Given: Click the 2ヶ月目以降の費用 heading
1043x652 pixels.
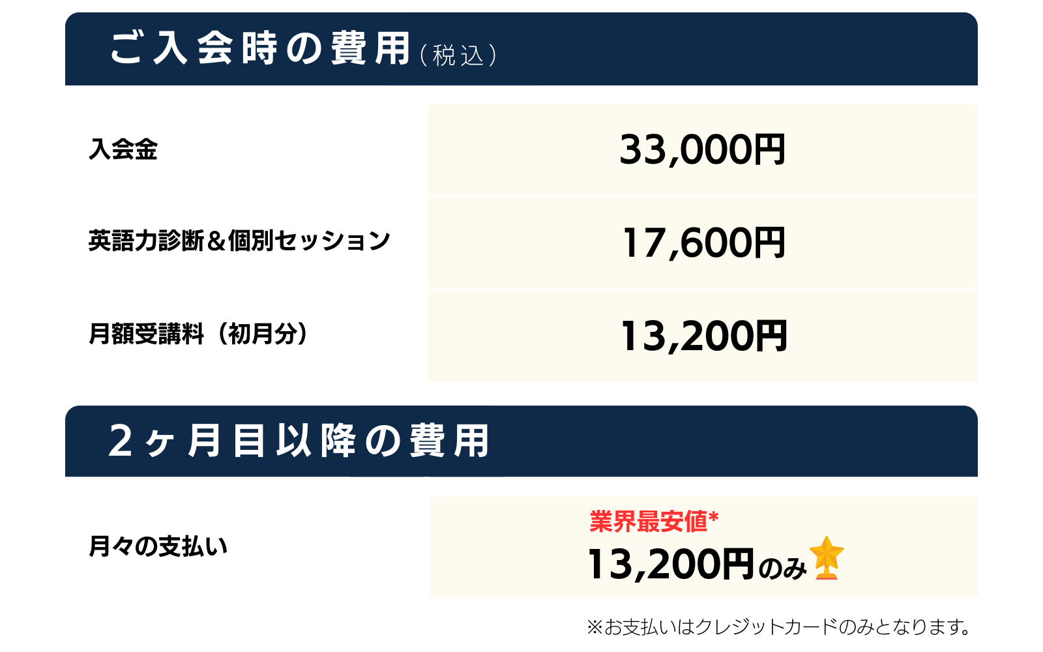Looking at the screenshot, I should click(x=299, y=441).
